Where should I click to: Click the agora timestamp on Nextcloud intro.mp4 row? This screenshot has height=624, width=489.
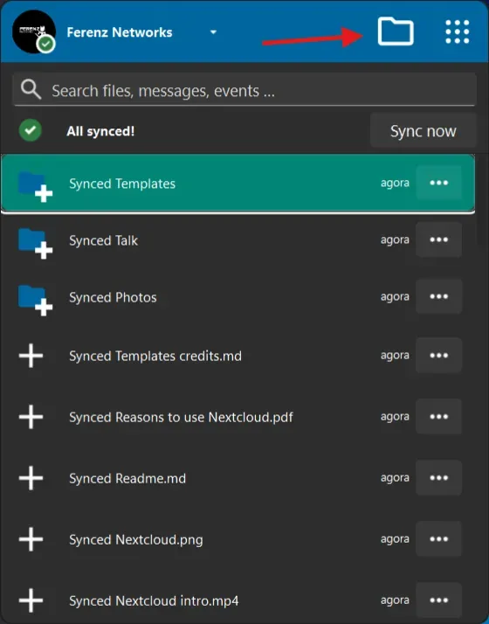(395, 601)
